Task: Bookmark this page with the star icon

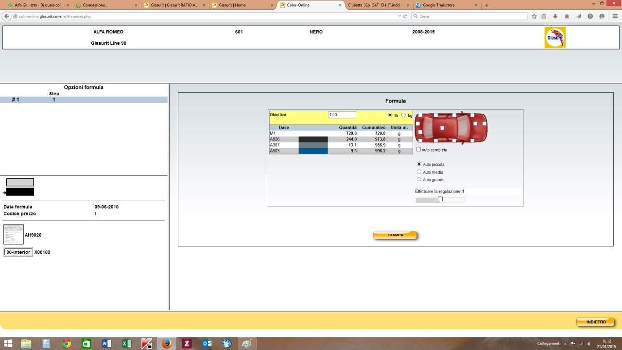Action: pos(534,16)
